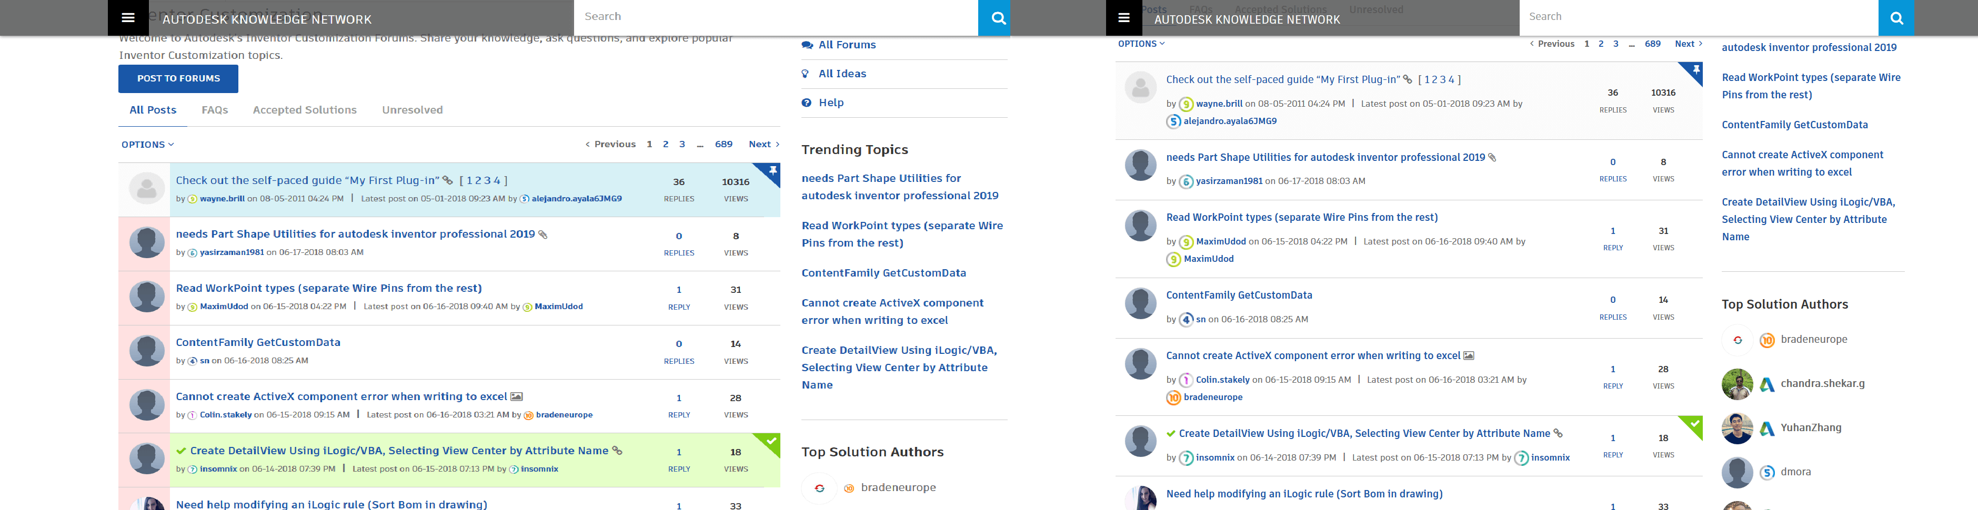Switch to All Posts tab
The height and width of the screenshot is (510, 1978).
[x=153, y=110]
